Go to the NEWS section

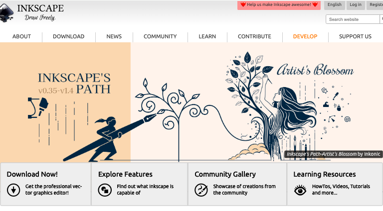click(114, 36)
